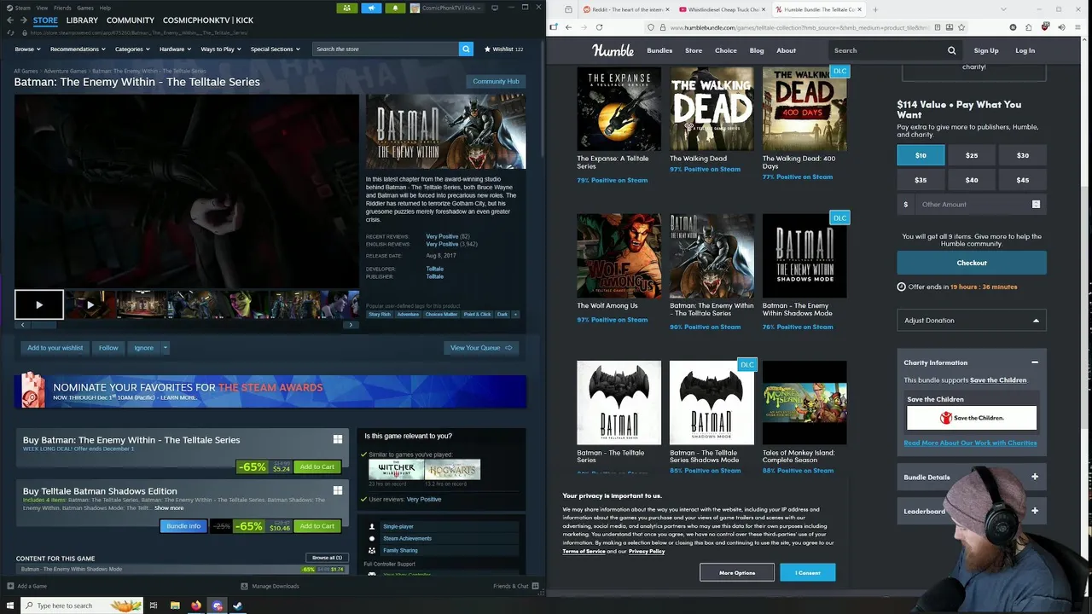Click Steam store search field
The width and height of the screenshot is (1092, 614).
[386, 49]
